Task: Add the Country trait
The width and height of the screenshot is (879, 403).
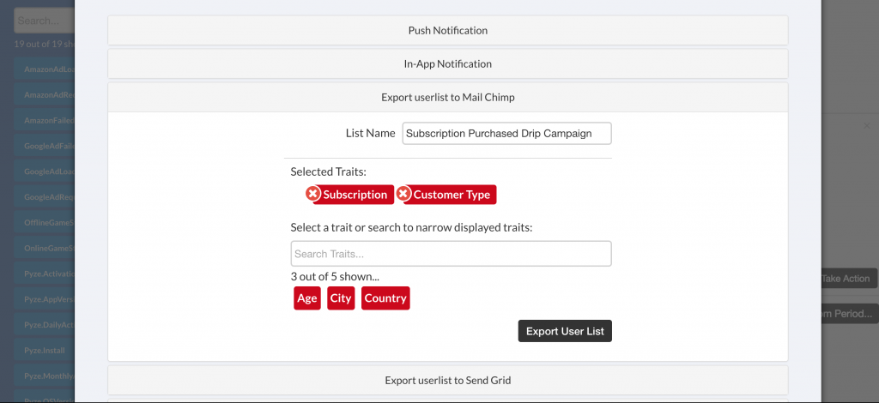Action: click(x=385, y=298)
